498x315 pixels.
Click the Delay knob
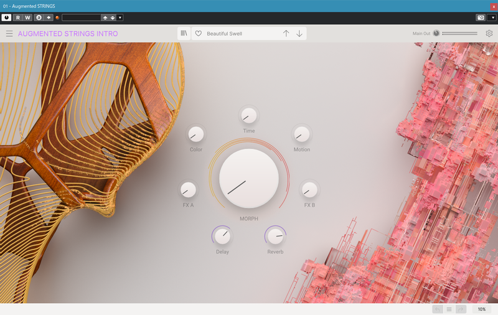tap(222, 237)
